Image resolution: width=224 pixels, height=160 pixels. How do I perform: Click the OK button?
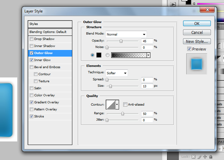pos(197,23)
